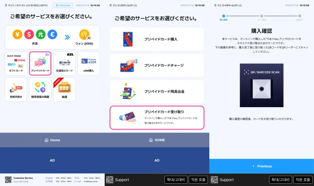Tap the blue double-chevron exchange arrow
The width and height of the screenshot is (314, 186).
pos(67,37)
